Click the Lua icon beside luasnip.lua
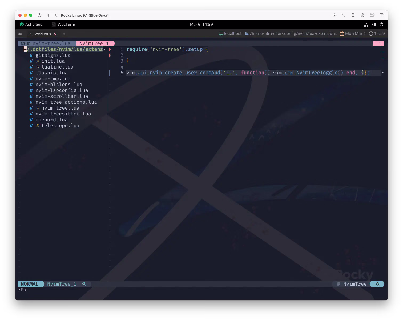The width and height of the screenshot is (403, 320). tap(31, 73)
